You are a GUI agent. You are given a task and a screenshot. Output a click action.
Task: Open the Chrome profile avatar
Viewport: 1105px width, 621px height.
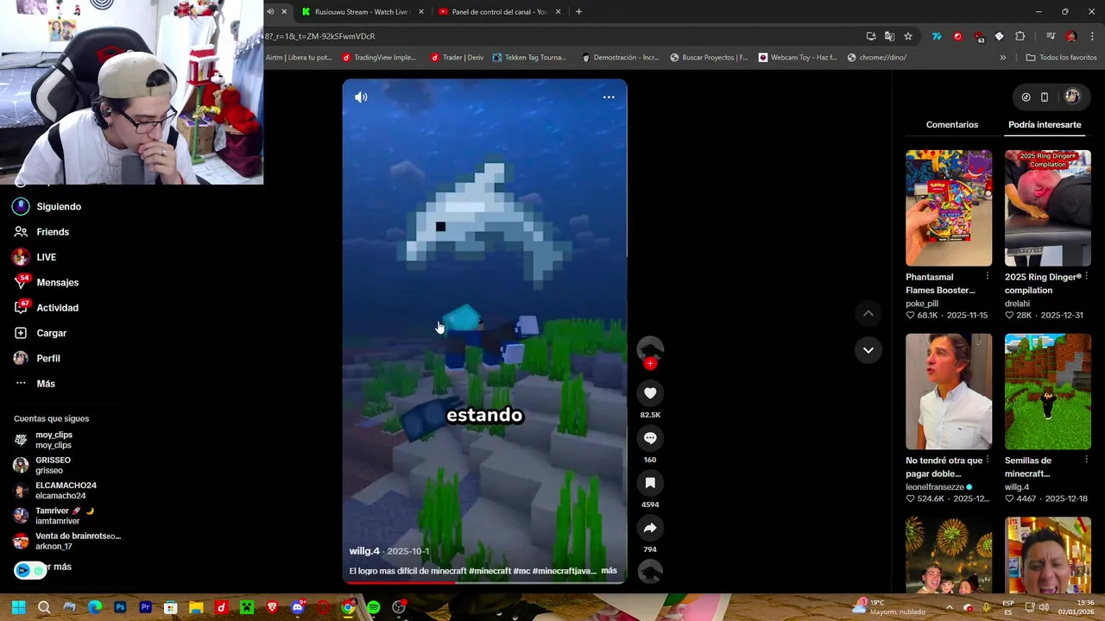(x=1071, y=36)
